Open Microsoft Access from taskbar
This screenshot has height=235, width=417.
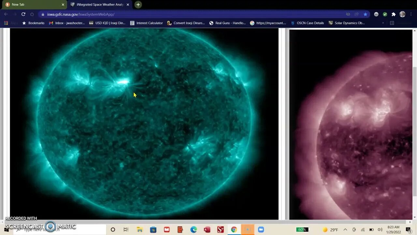pos(207,229)
